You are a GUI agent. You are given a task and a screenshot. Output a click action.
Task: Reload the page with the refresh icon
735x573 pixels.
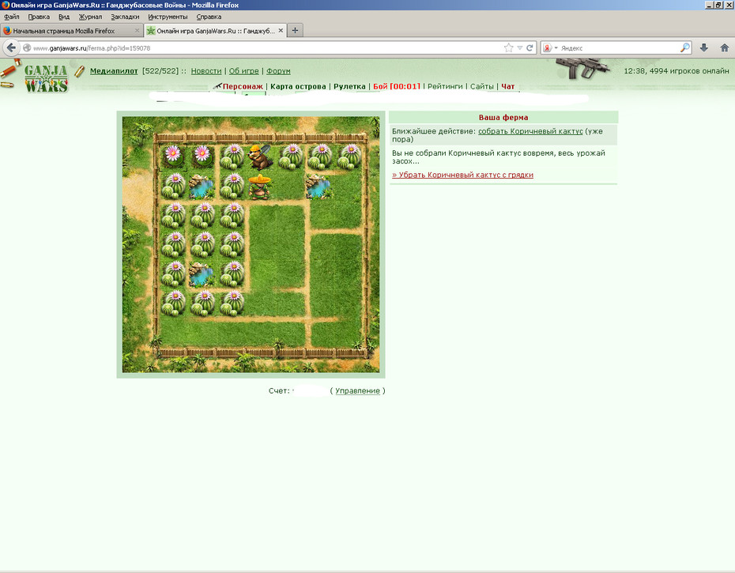coord(530,48)
